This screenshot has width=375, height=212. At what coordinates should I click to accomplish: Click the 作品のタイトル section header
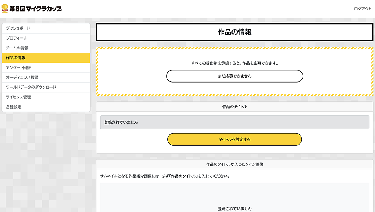point(234,107)
